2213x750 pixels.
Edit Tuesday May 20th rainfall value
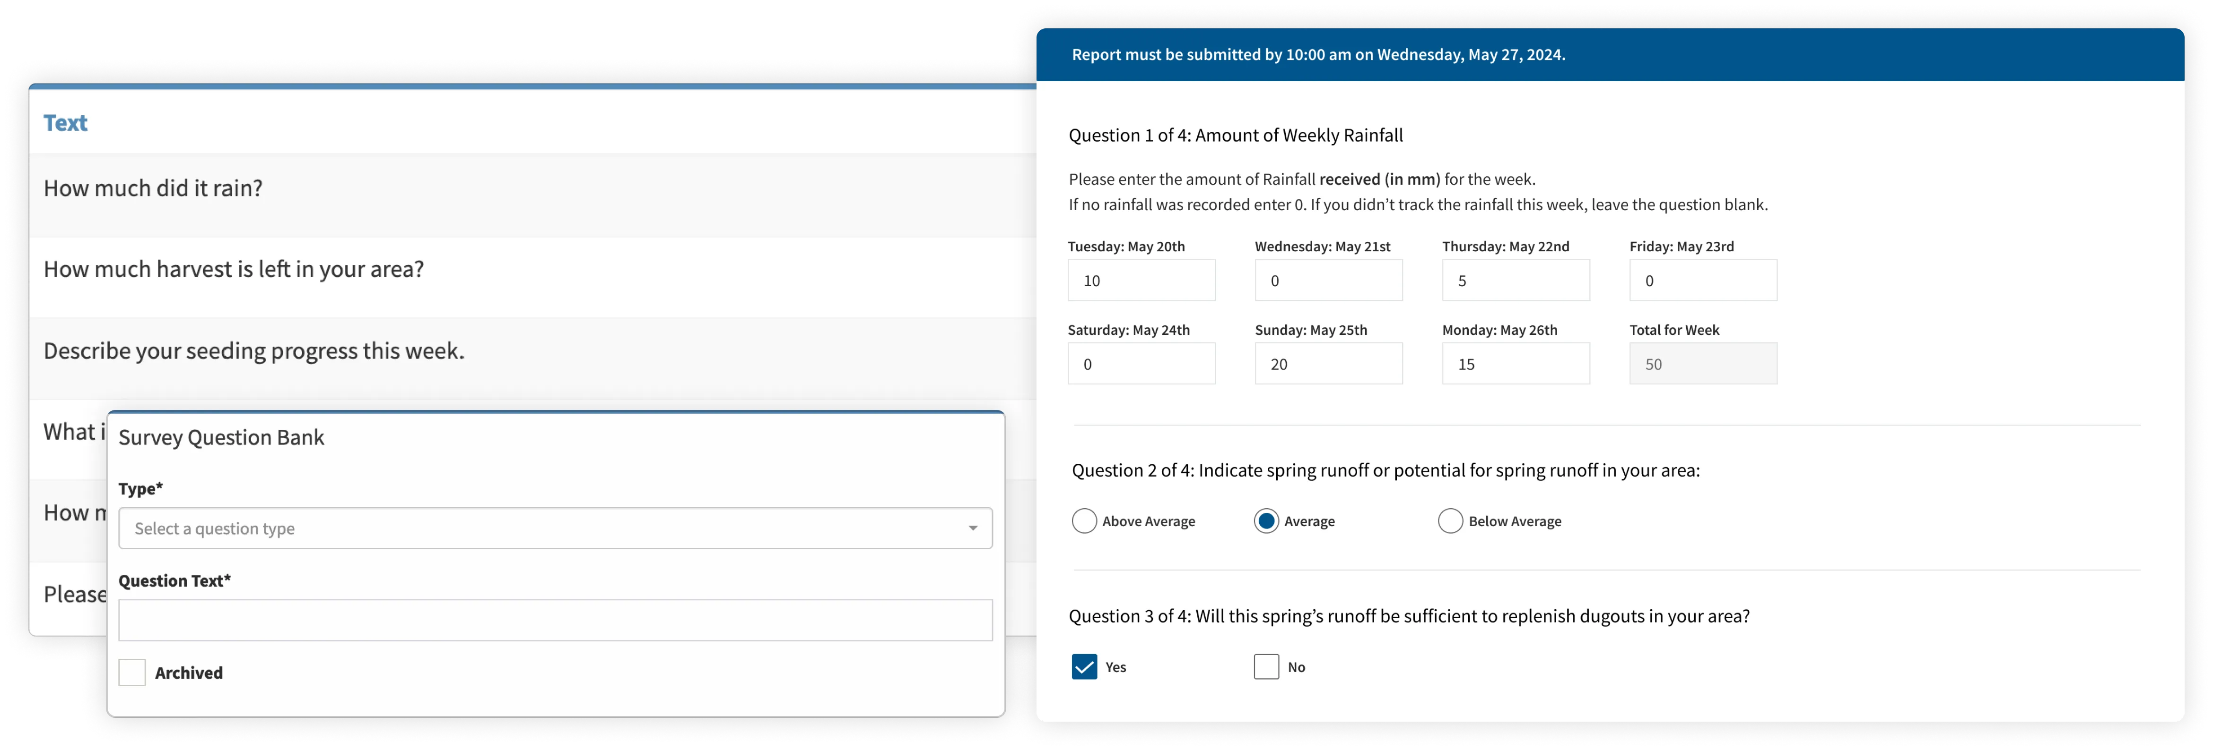1141,279
